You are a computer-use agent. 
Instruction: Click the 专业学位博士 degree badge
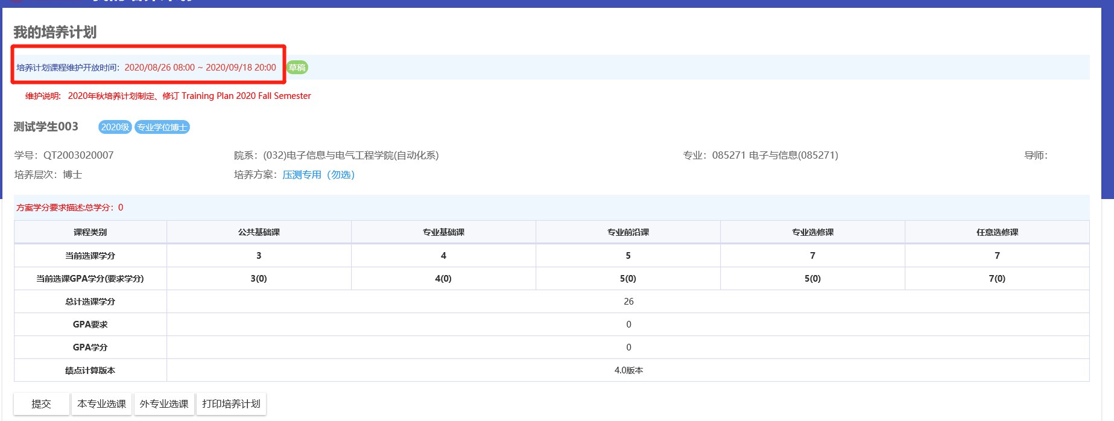pos(162,127)
